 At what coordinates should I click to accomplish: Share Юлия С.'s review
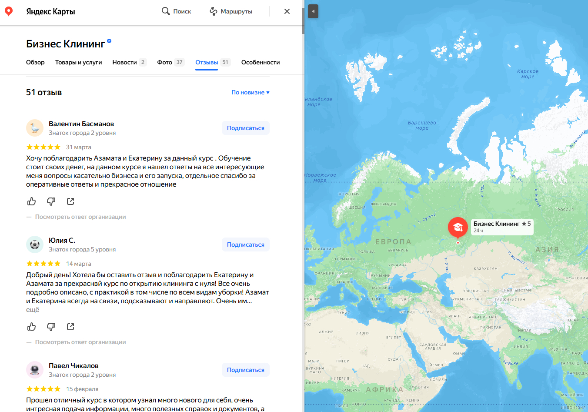(x=70, y=327)
